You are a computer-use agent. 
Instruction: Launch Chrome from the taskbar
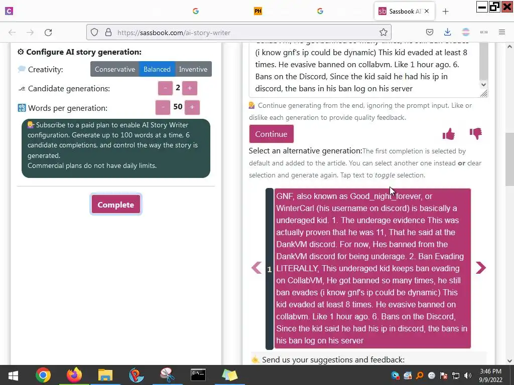point(43,375)
